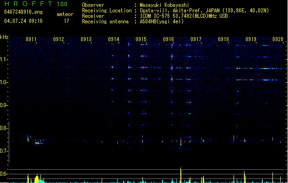Click the Ogata-vill. Akita-Pref. receiving location value
The height and width of the screenshot is (183, 288).
(204, 11)
